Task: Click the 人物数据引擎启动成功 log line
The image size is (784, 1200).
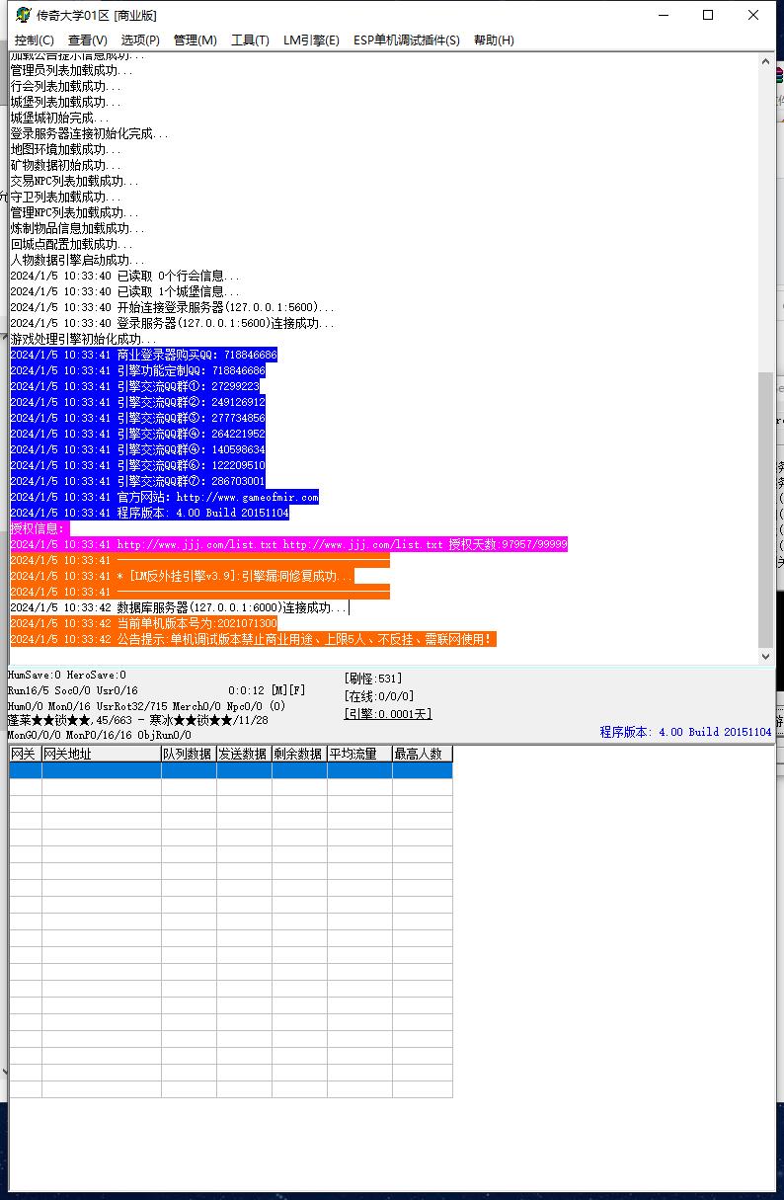Action: click(x=77, y=260)
